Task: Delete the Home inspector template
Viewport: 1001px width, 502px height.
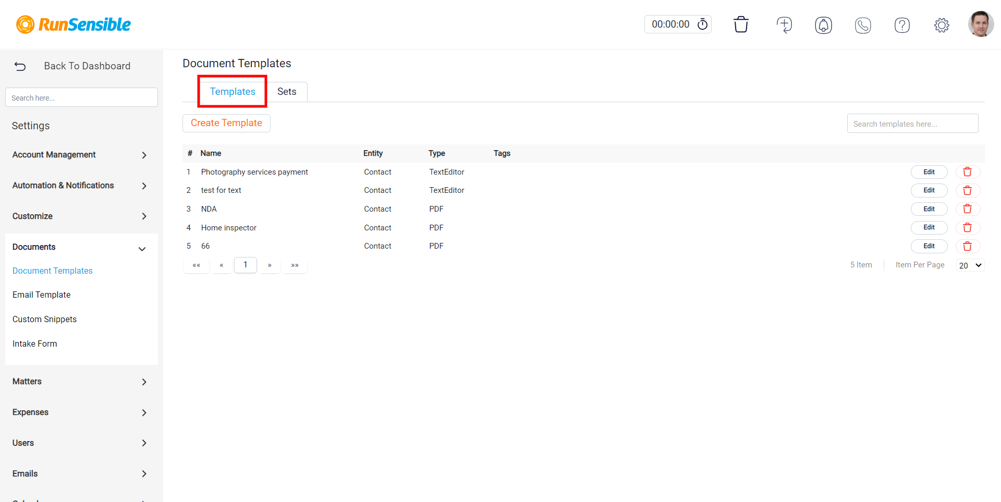Action: point(967,227)
